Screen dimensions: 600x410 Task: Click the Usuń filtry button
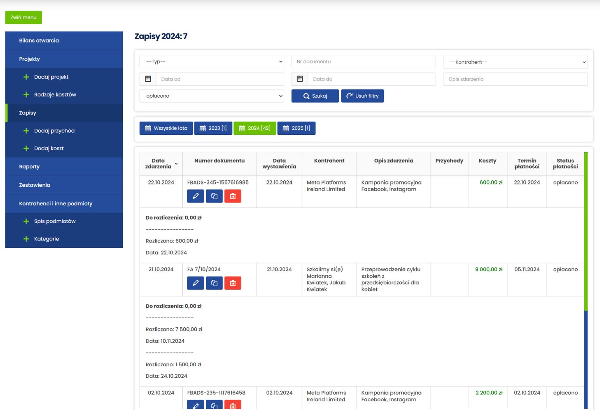pos(362,96)
